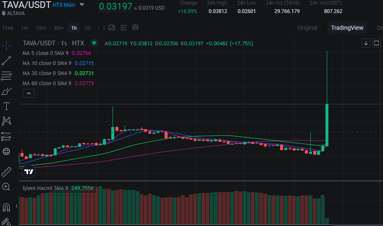383x226 pixels.
Task: Select the 15m timeframe
Action: tap(41, 28)
